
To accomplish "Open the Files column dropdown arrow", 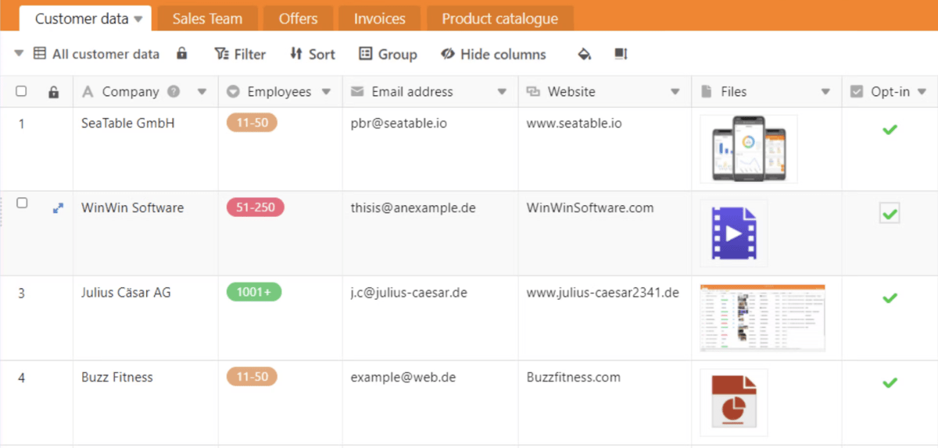I will (x=825, y=92).
